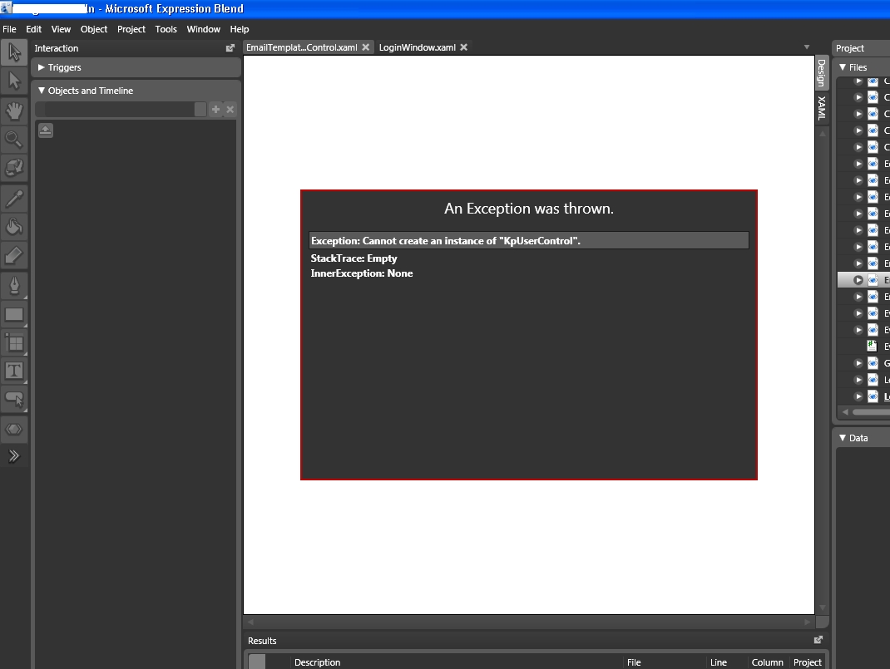The height and width of the screenshot is (669, 890).
Task: Open the document tabs dropdown arrow
Action: [807, 47]
